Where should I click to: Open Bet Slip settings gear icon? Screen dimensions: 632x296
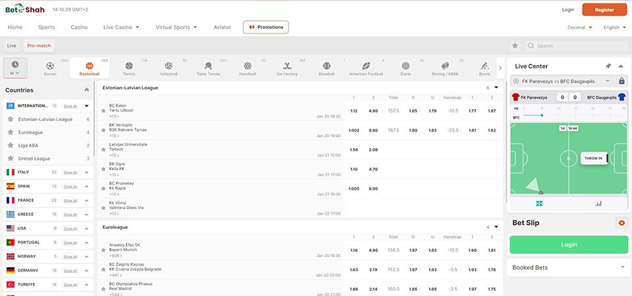(621, 223)
